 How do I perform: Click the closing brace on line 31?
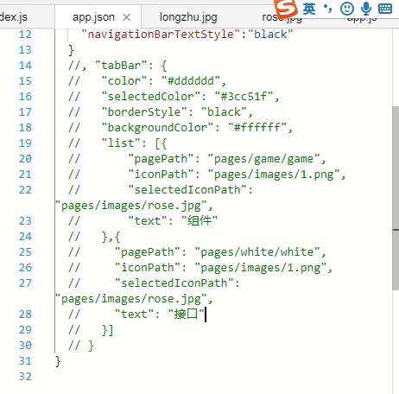(x=58, y=361)
